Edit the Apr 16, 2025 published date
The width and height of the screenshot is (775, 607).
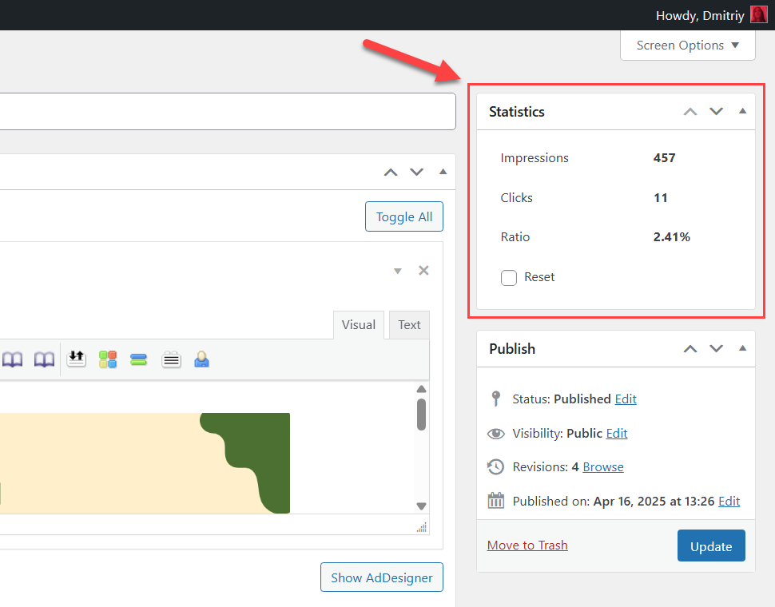pyautogui.click(x=729, y=502)
